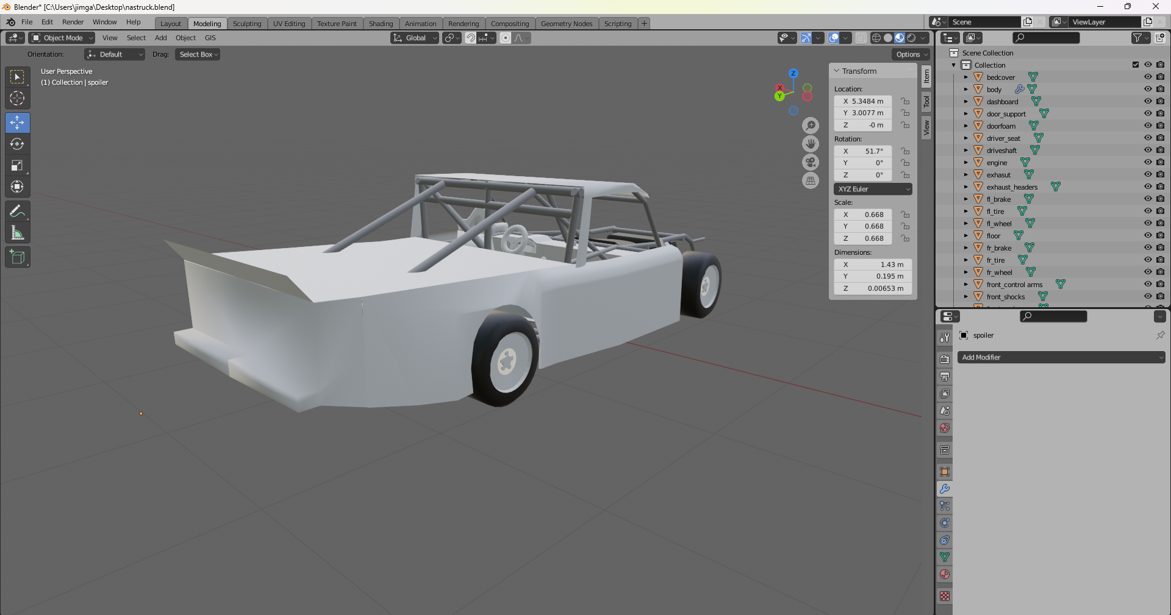
Task: Collapse the Transform panel
Action: 837,71
